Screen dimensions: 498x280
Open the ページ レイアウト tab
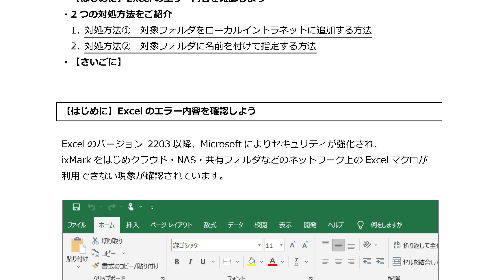(171, 225)
